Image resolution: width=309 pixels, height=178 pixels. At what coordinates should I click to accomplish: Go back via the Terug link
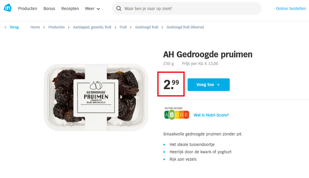(x=14, y=27)
